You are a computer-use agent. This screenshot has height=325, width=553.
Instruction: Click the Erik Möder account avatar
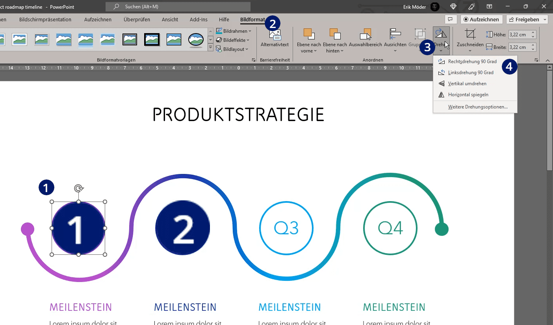434,7
